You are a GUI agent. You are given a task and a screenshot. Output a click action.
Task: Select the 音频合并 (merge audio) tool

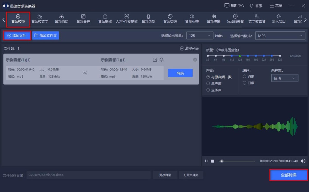click(83, 19)
